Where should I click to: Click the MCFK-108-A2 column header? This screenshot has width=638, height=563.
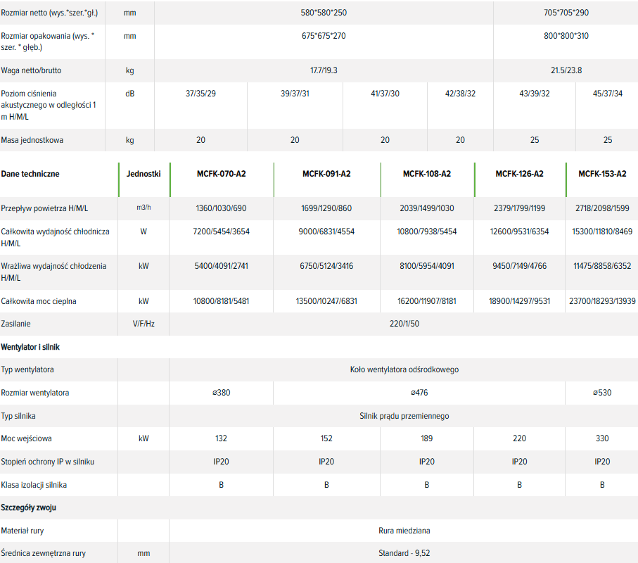click(x=426, y=174)
